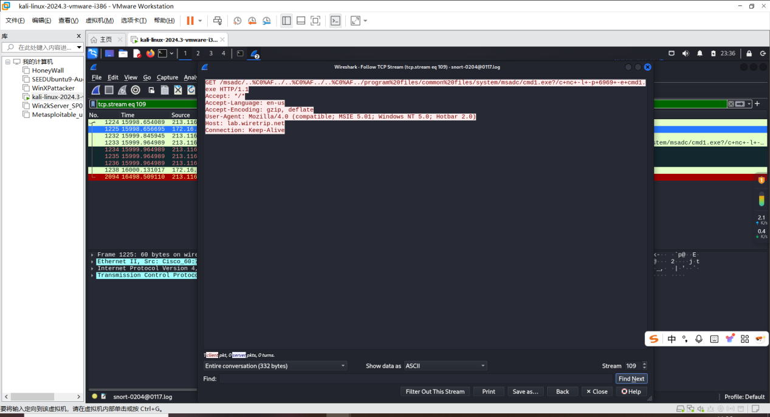Click the Kali log out icon
Viewport: 770px width, 417px height.
tap(763, 53)
